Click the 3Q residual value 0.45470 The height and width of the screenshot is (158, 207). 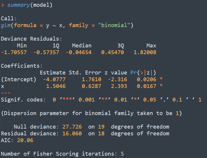[112, 52]
